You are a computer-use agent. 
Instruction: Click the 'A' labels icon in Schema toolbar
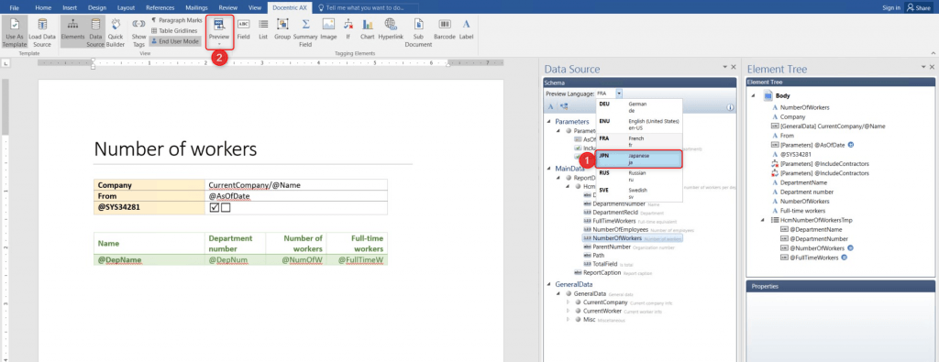(551, 106)
